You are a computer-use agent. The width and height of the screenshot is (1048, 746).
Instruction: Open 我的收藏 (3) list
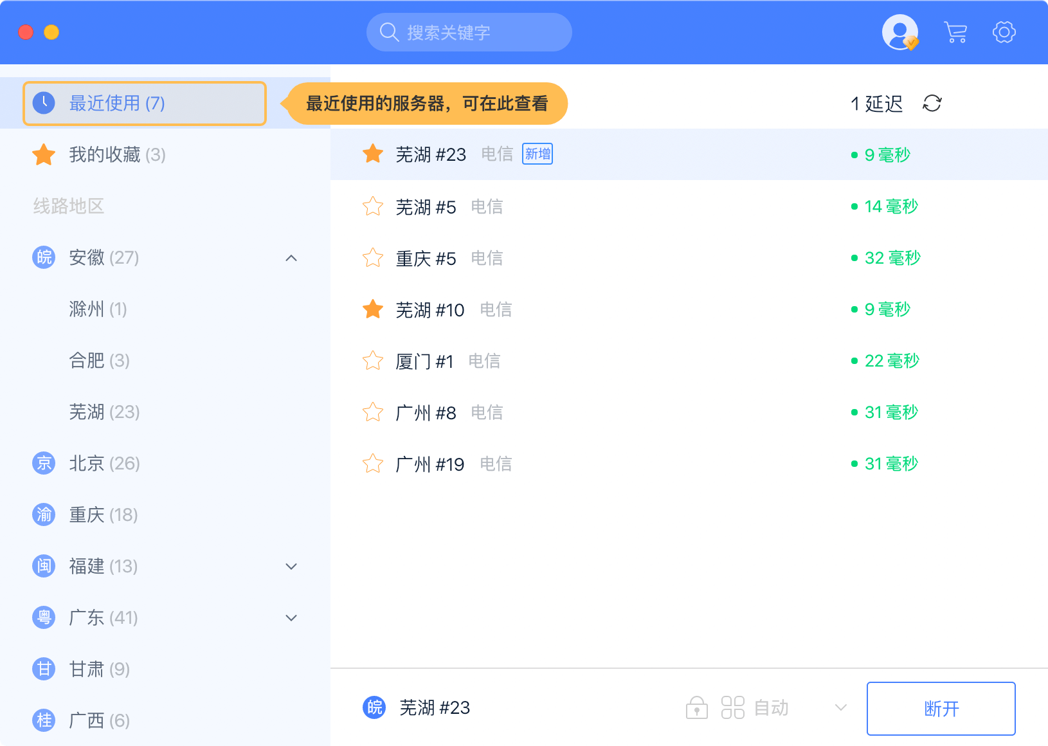(117, 155)
